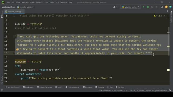
Task: Change CRLF line separator setting
Action: (126, 91)
